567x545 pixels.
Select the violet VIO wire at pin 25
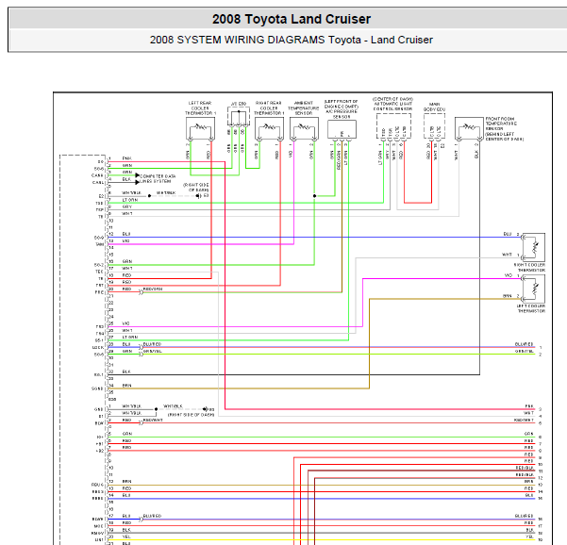coord(235,326)
